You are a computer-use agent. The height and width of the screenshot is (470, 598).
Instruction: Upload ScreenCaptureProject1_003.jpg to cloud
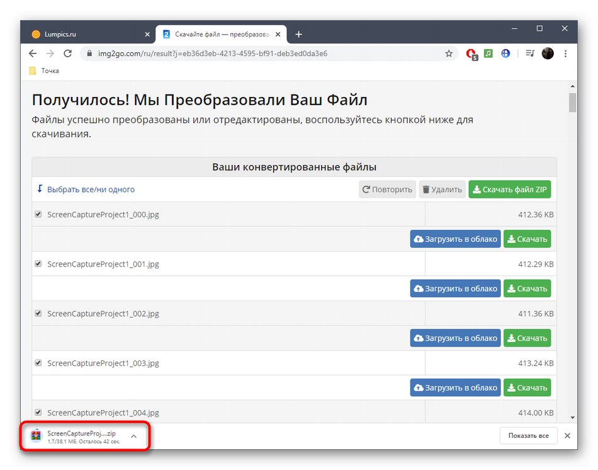click(x=455, y=388)
